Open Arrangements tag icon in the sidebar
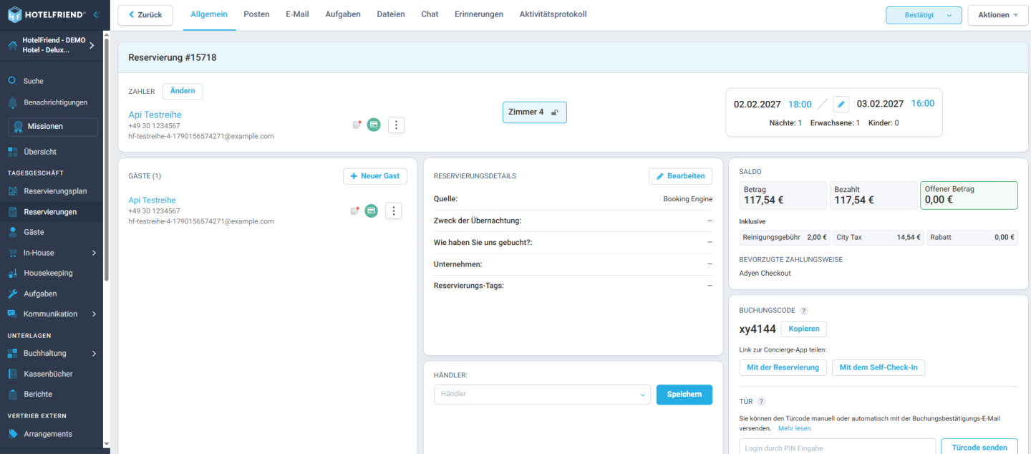1031x454 pixels. 12,434
